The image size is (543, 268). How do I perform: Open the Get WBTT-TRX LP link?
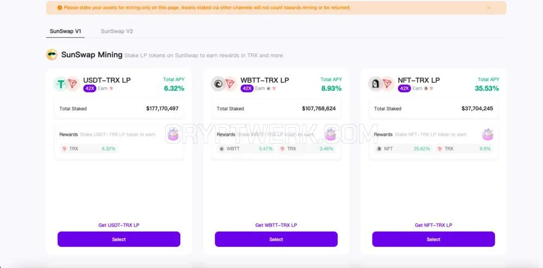coord(276,225)
